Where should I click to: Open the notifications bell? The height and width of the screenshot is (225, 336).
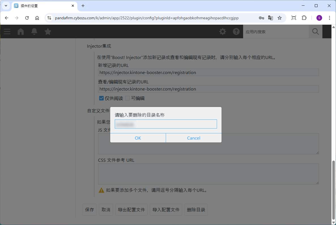tap(34, 31)
